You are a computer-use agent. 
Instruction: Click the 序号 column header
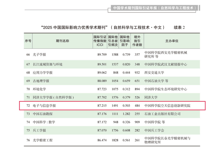28,41
